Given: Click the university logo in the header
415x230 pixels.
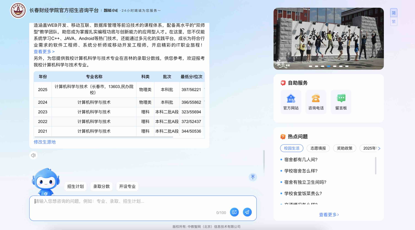Looking at the screenshot, I should 18,11.
